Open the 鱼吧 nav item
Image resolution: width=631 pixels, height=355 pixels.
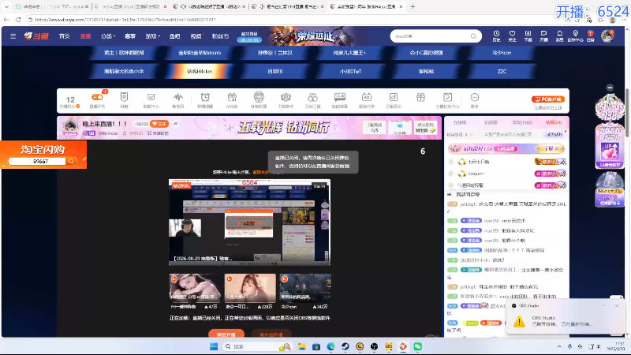pos(174,36)
